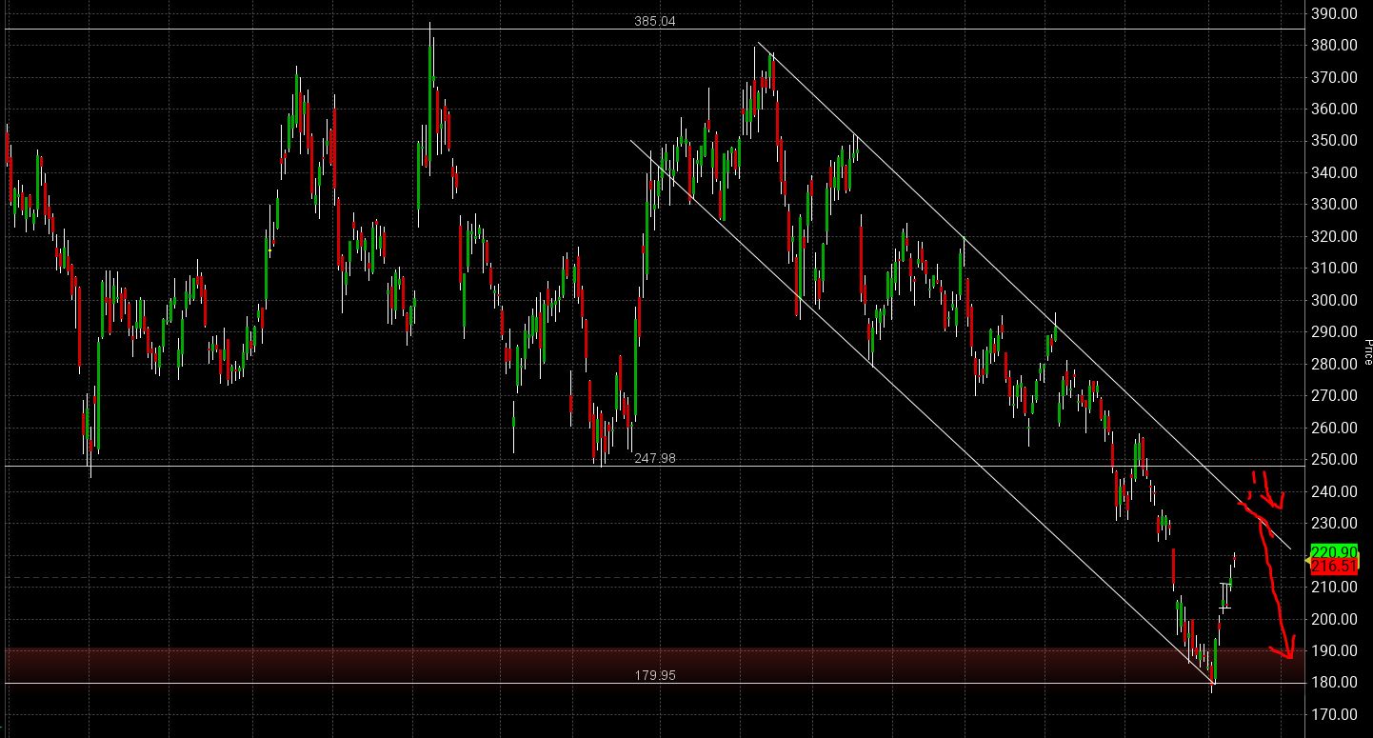Click the vertical Price axis title
Image resolution: width=1373 pixels, height=738 pixels.
(1367, 351)
